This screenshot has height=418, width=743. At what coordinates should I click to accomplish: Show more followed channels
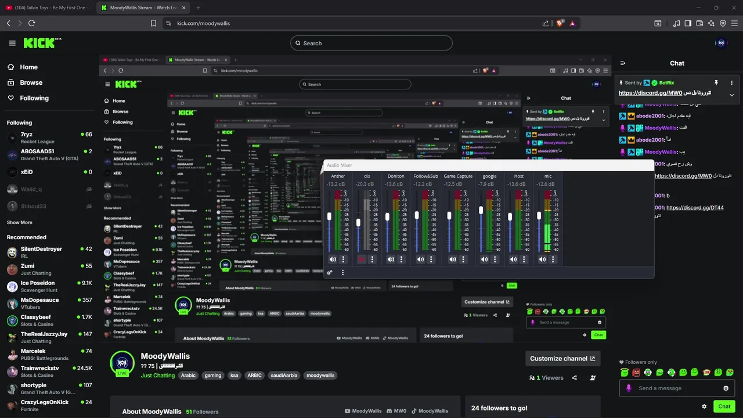tap(20, 222)
